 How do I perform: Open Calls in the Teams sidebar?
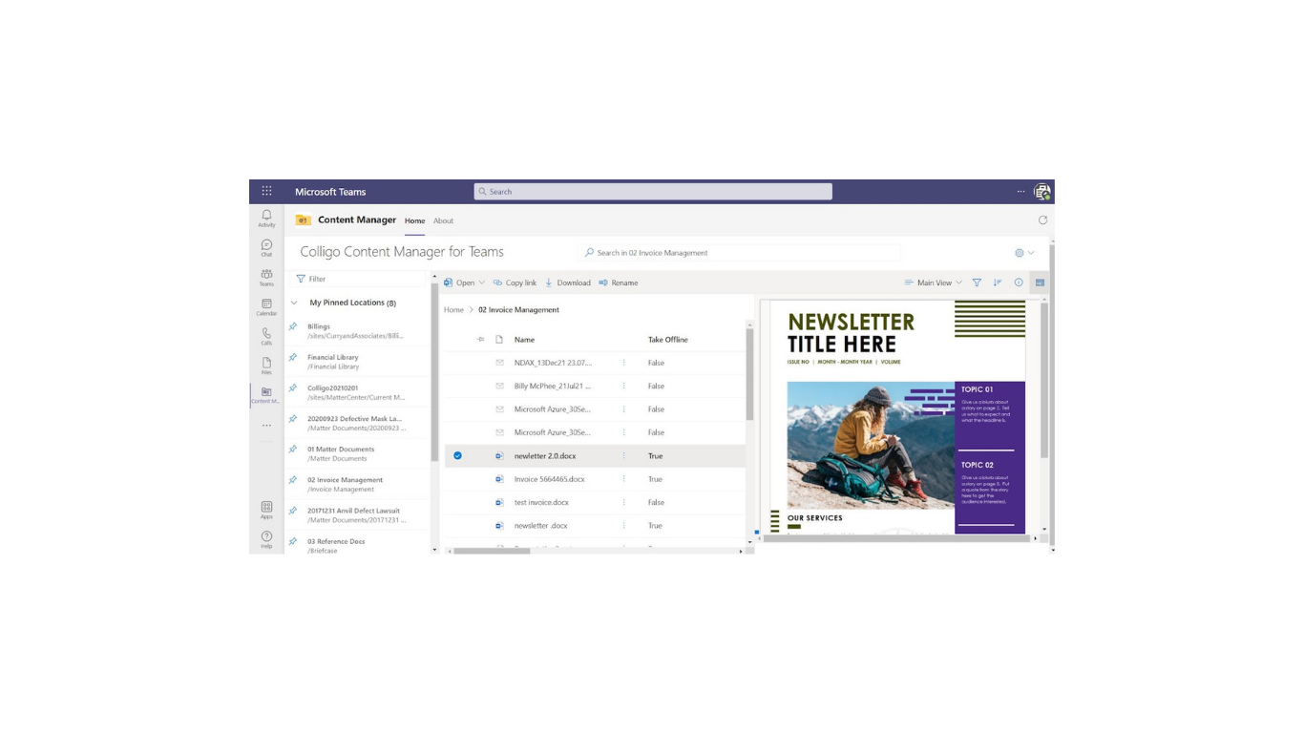(266, 337)
